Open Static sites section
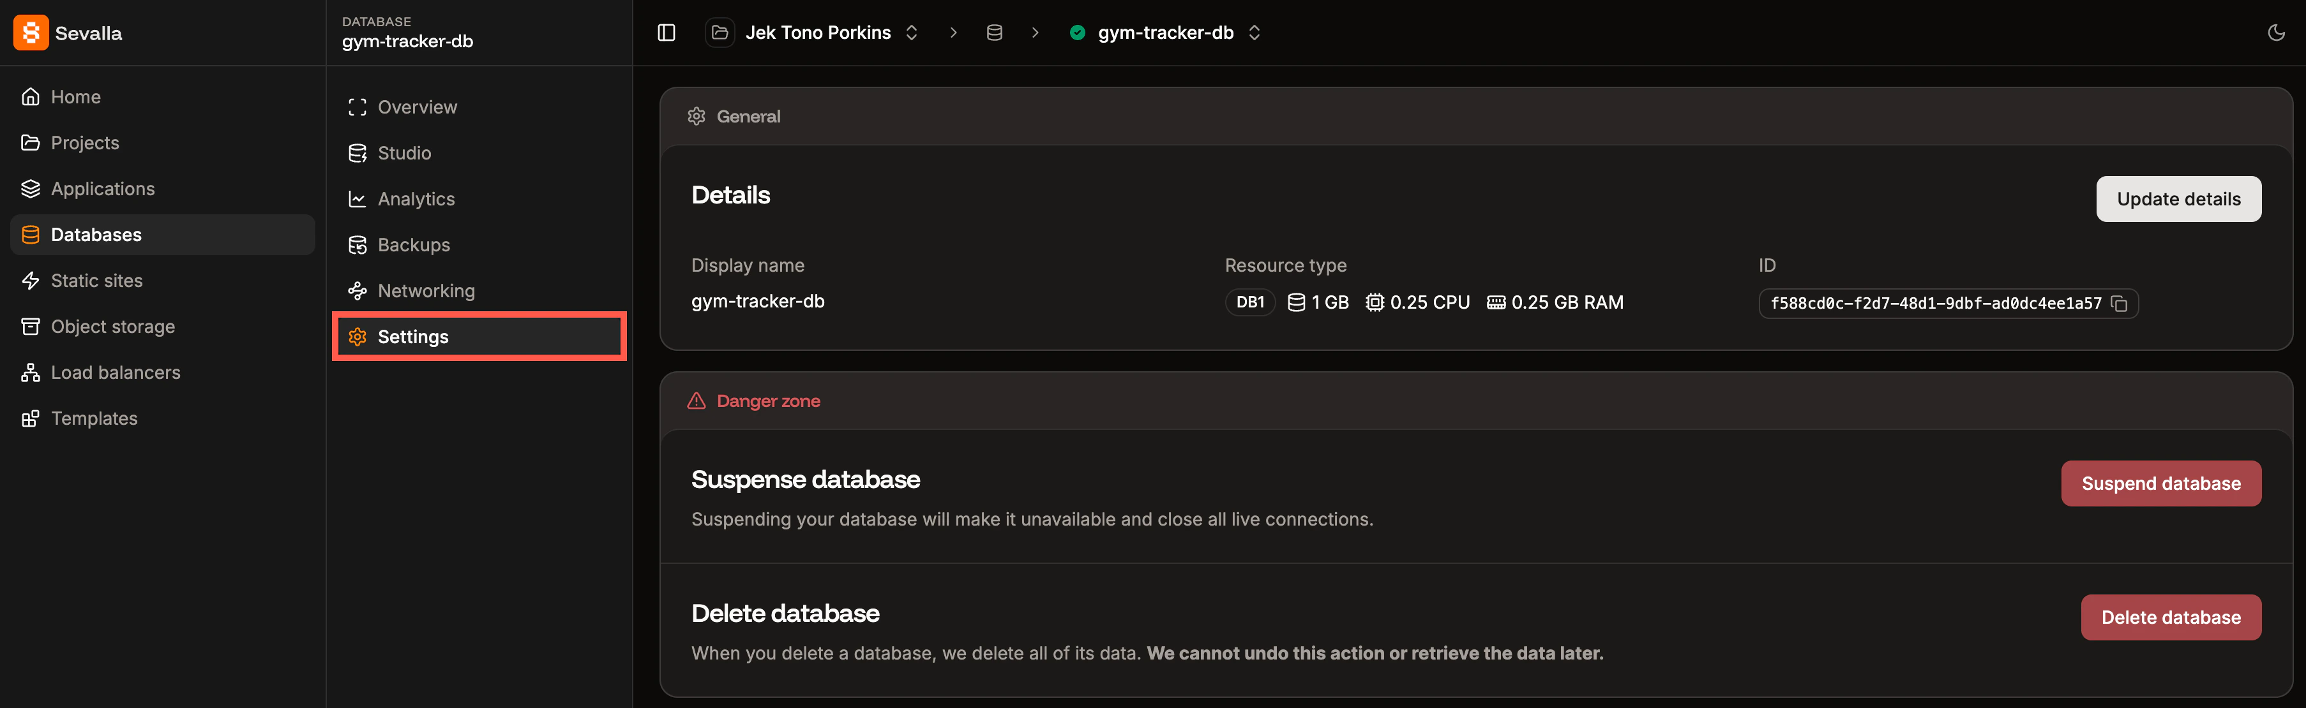 click(162, 281)
